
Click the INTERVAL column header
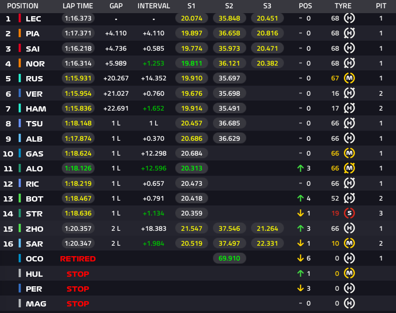pos(154,6)
